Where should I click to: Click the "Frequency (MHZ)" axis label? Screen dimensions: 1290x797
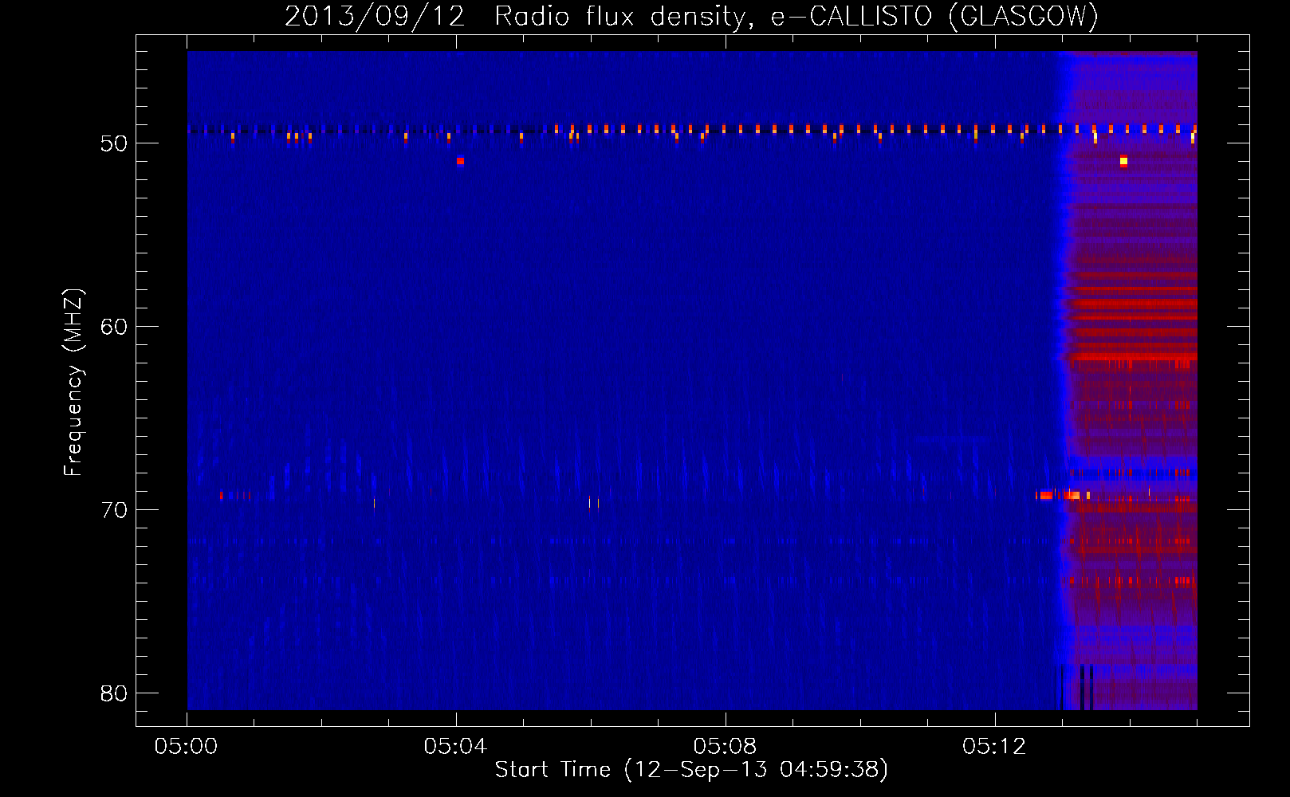(x=73, y=382)
